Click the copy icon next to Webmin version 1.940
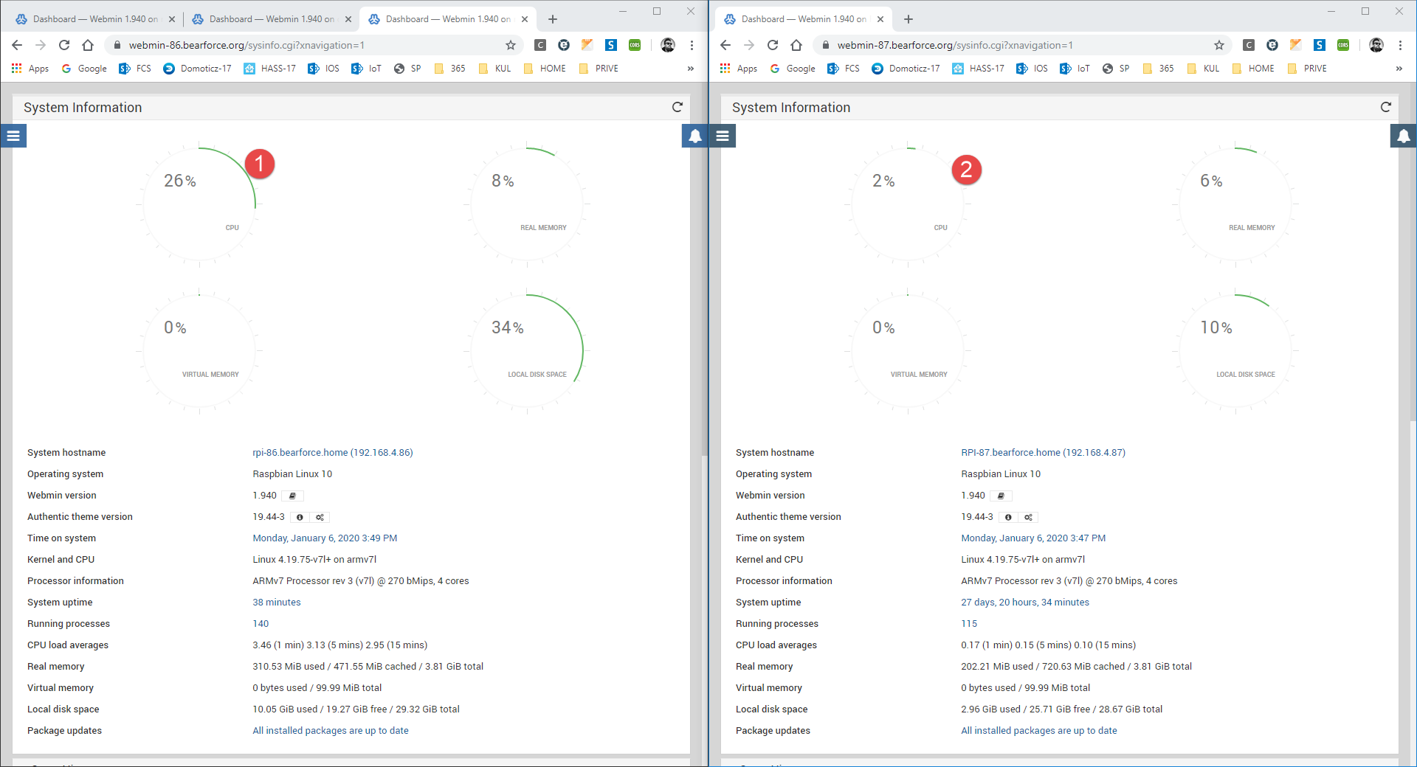This screenshot has height=767, width=1417. (x=292, y=496)
